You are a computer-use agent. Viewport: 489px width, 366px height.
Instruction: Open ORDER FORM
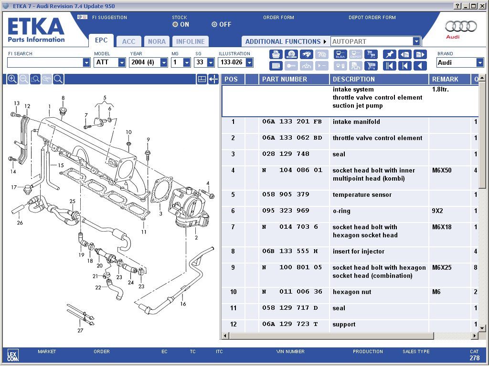pos(278,18)
